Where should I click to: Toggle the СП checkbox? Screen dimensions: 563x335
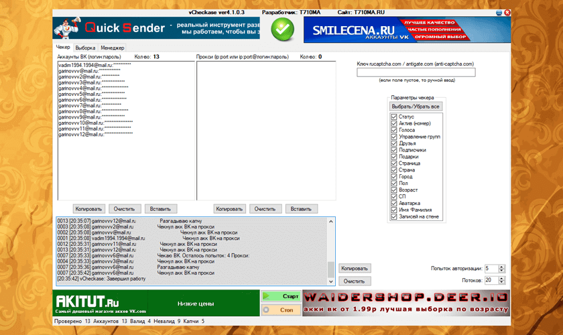tap(394, 196)
